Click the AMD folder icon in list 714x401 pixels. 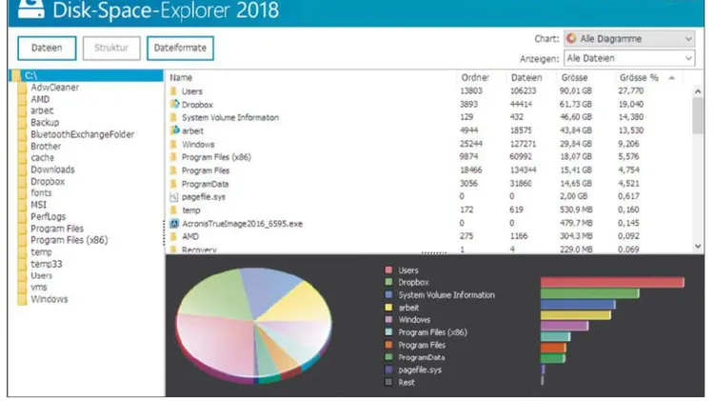(x=173, y=236)
